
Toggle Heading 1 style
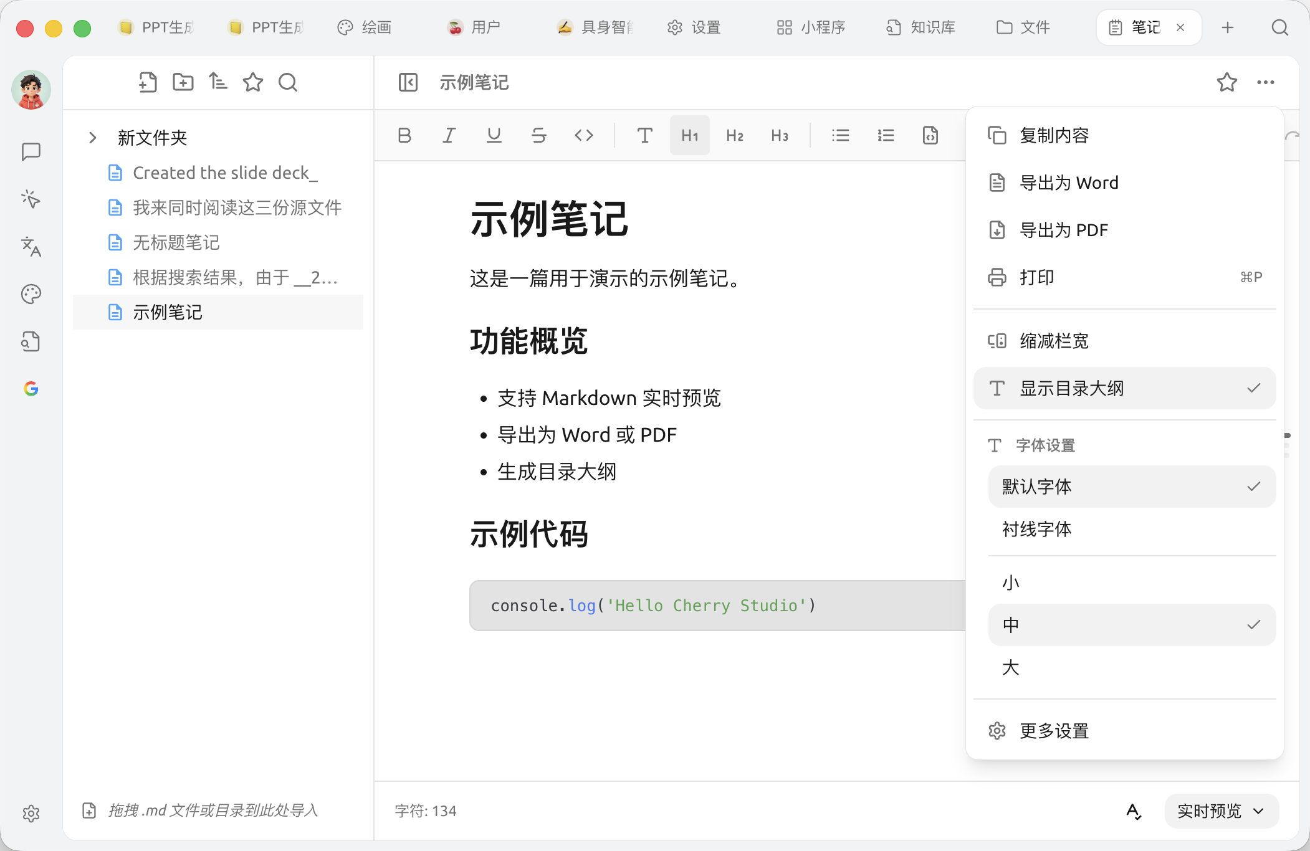pos(690,135)
